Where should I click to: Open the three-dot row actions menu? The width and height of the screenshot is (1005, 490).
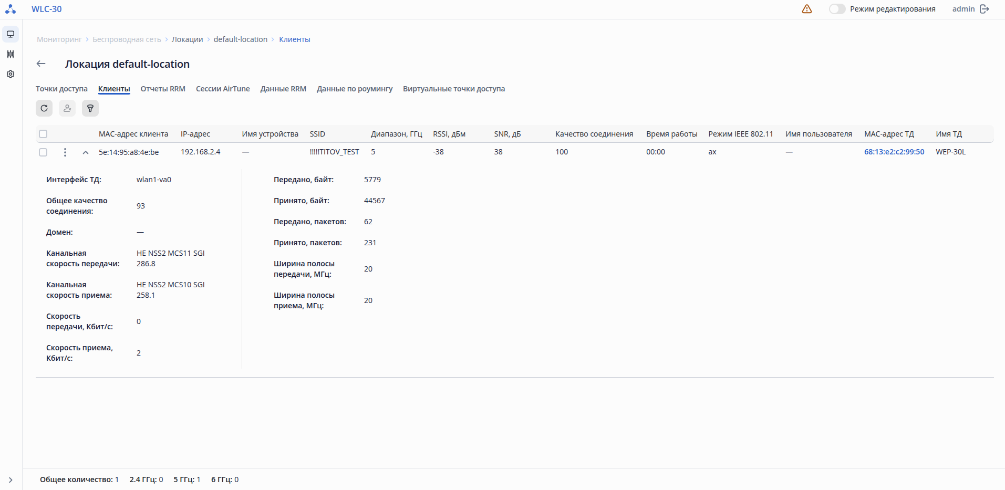point(65,152)
